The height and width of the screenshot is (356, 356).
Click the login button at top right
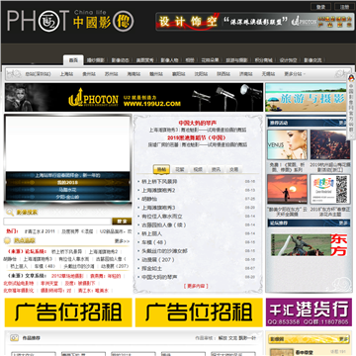tap(320, 7)
